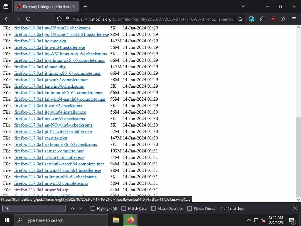This screenshot has height=226, width=301.
Task: Open firefox-117.0a1.si.mac.complete.mar link
Action: click(x=49, y=151)
